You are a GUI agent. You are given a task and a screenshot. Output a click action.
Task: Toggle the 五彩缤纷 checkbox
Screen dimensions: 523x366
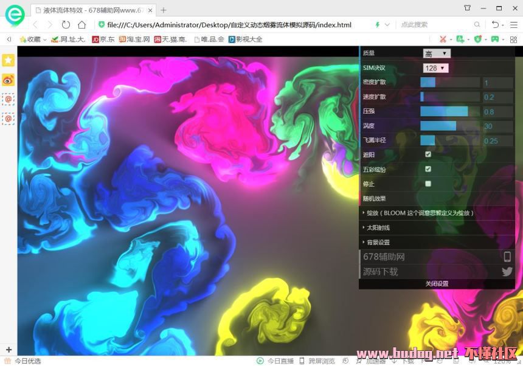coord(428,169)
